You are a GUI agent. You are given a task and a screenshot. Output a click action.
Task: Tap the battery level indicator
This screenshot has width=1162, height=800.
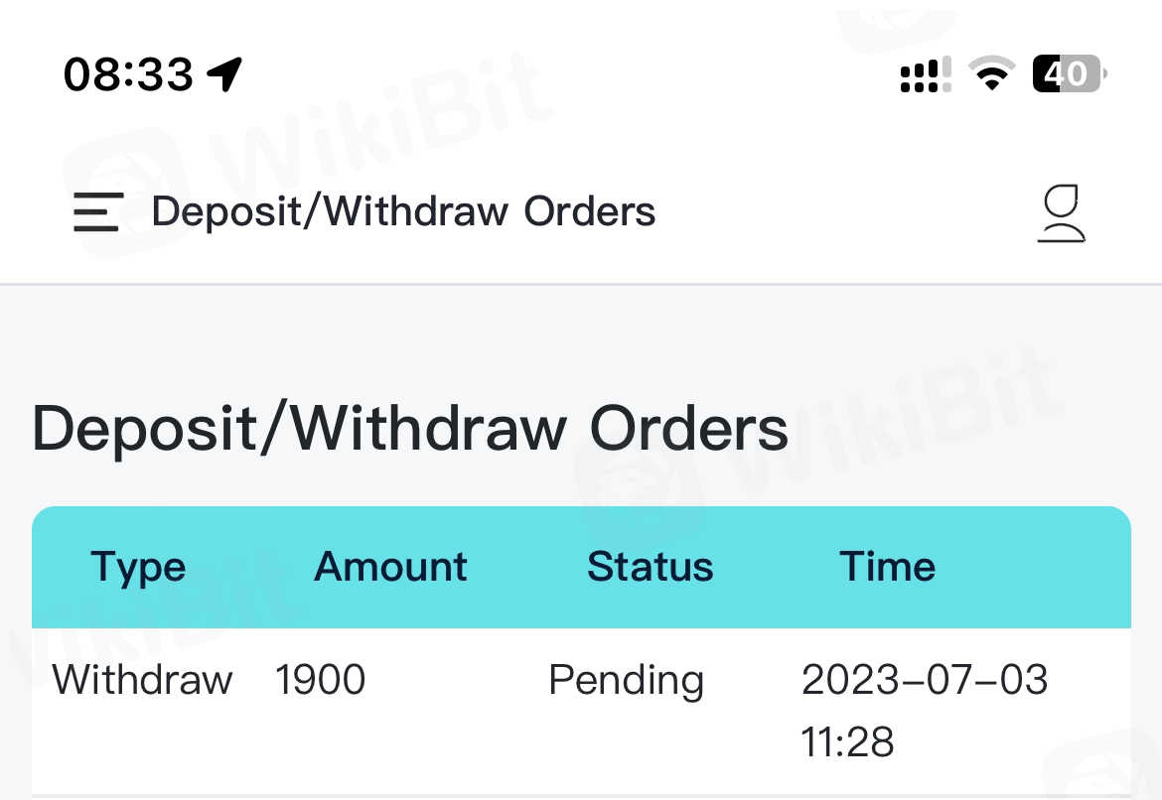(x=1069, y=73)
